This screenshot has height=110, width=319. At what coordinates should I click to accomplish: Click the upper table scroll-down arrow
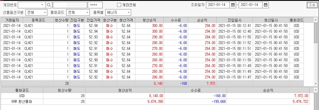[316, 83]
